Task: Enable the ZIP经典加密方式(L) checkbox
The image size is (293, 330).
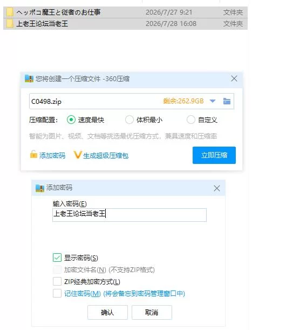Action: tap(57, 281)
